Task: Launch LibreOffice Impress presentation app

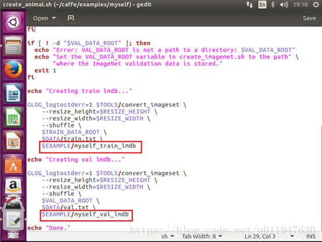Action: click(13, 141)
